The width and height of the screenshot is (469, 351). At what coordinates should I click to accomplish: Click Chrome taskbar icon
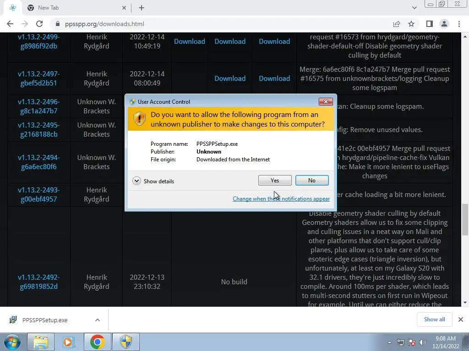[x=97, y=342]
